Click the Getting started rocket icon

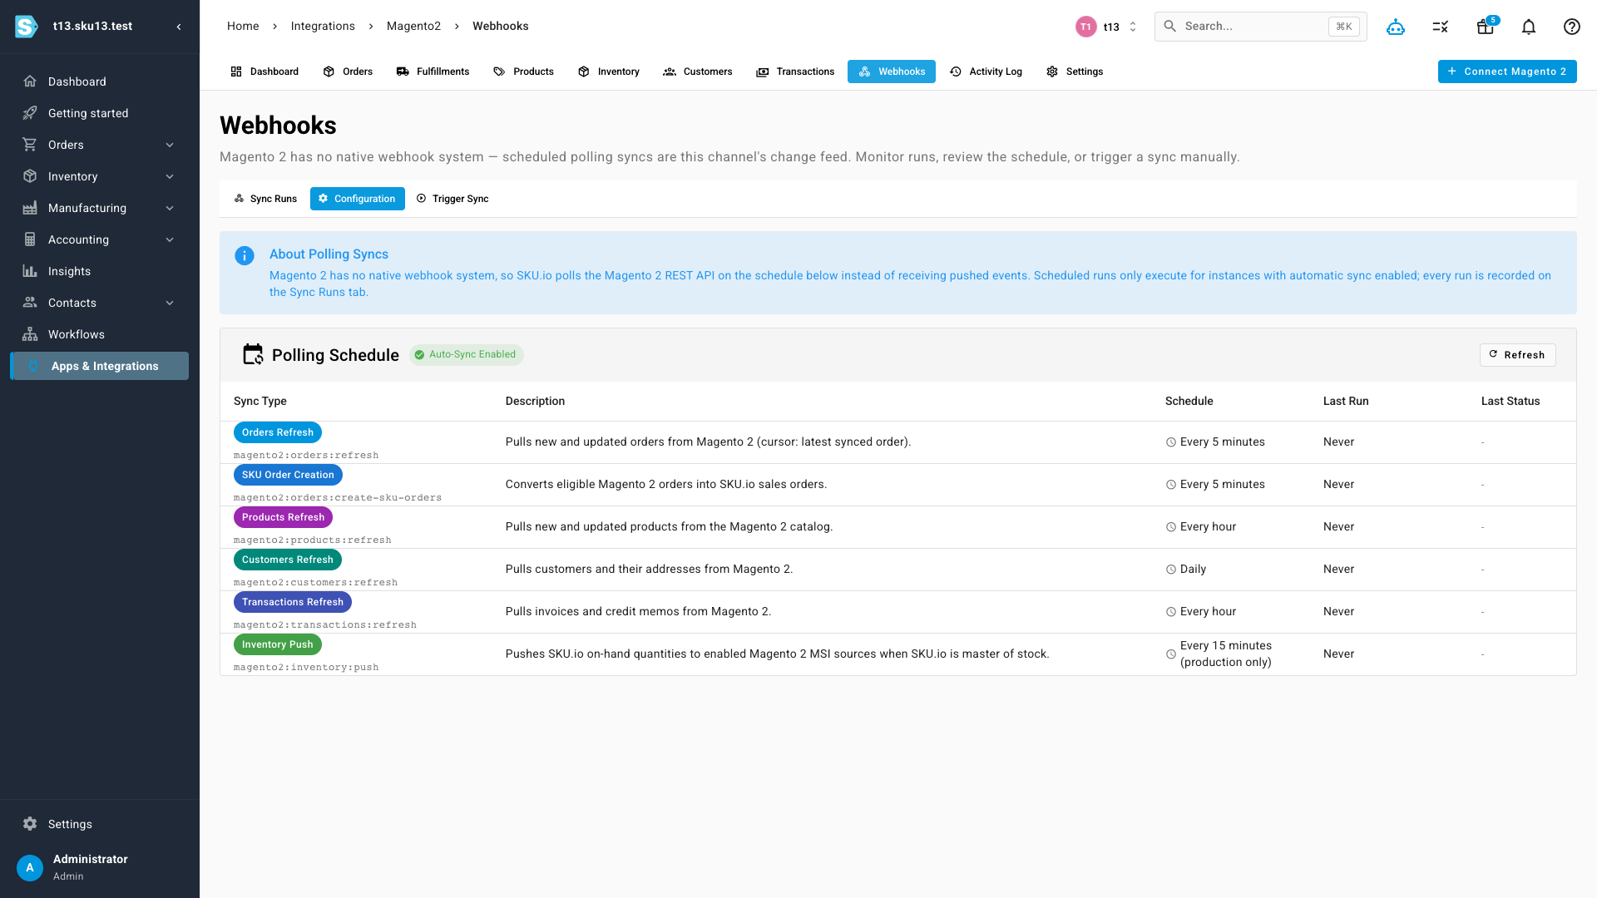pos(30,113)
